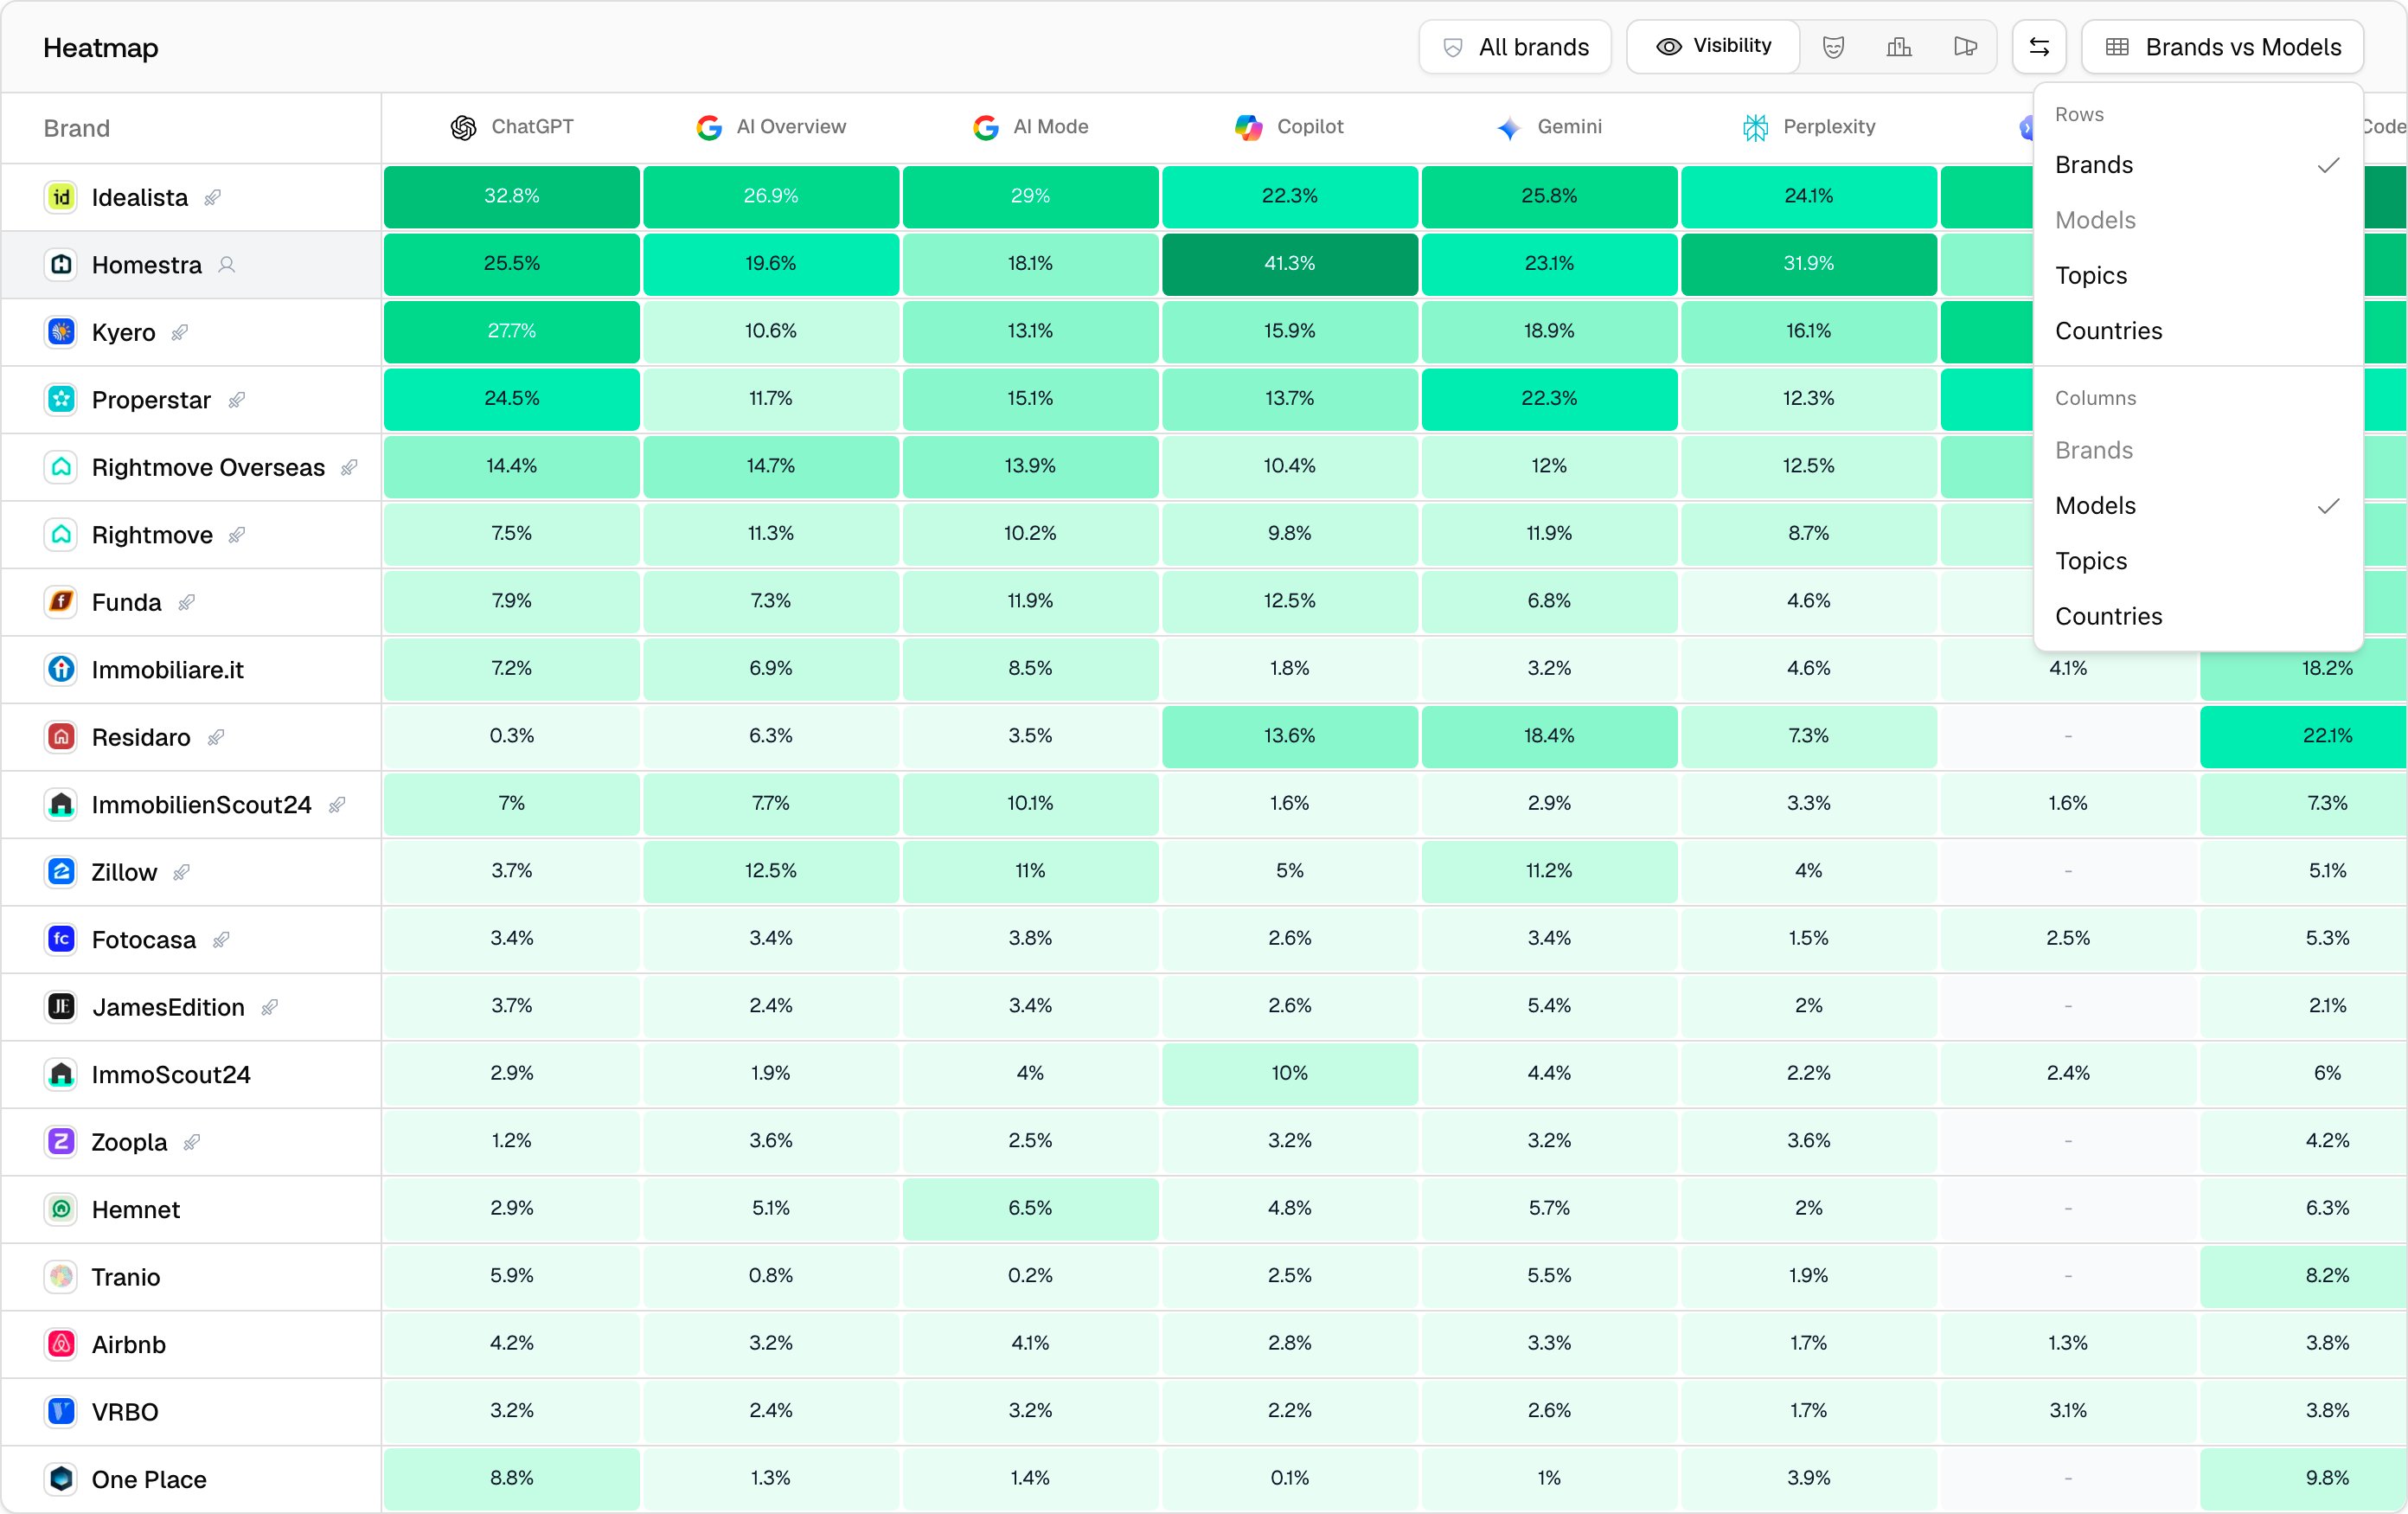Select the Visibility metric toggle

pos(1713,46)
